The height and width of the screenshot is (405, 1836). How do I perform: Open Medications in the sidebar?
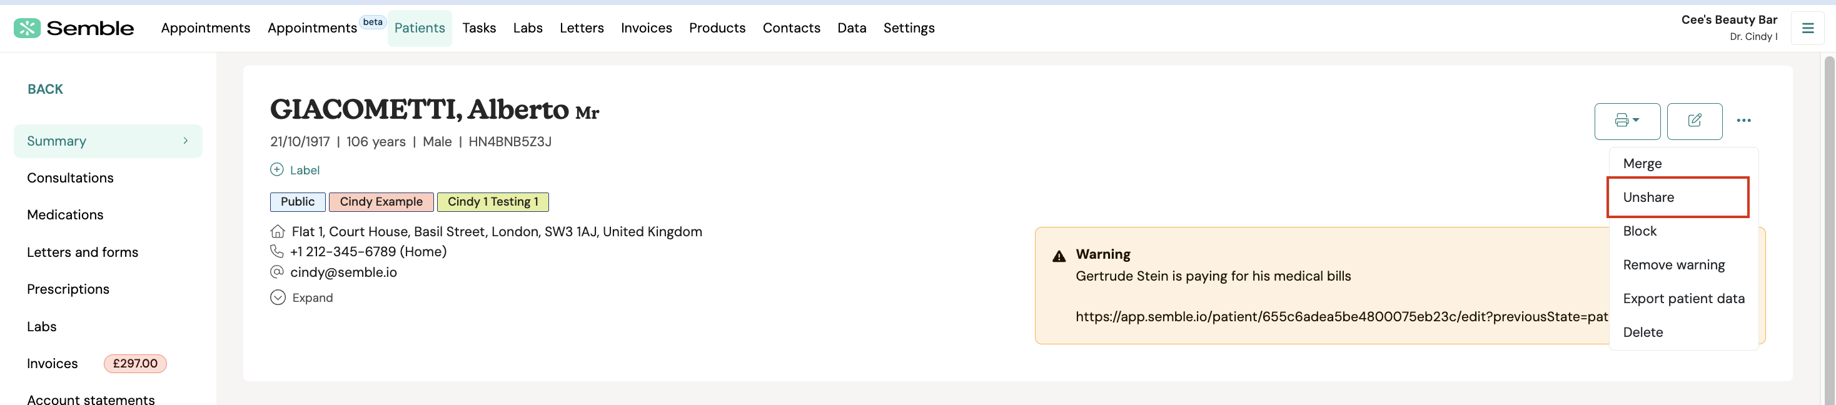pyautogui.click(x=65, y=215)
